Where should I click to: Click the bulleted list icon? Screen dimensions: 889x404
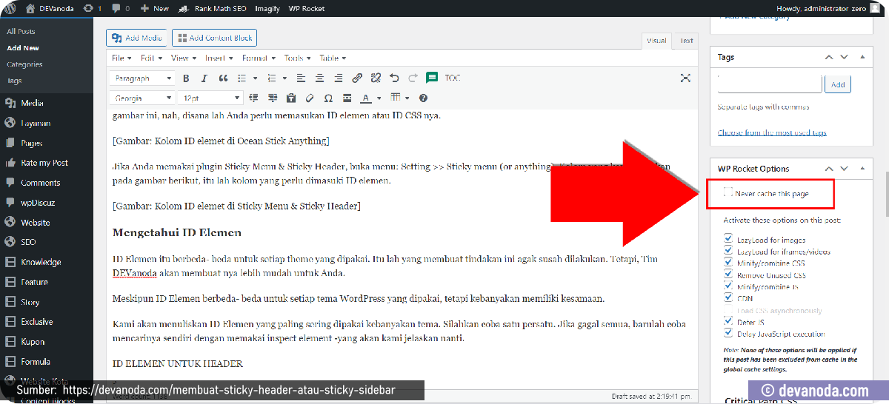click(x=242, y=78)
